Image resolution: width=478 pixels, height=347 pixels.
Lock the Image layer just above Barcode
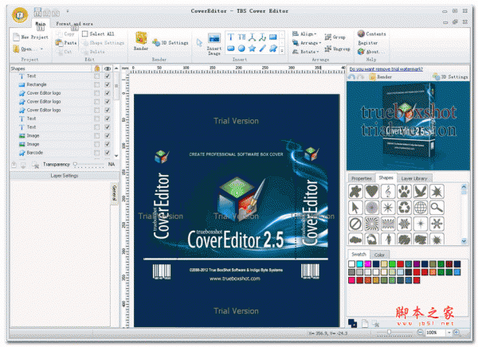(96, 144)
